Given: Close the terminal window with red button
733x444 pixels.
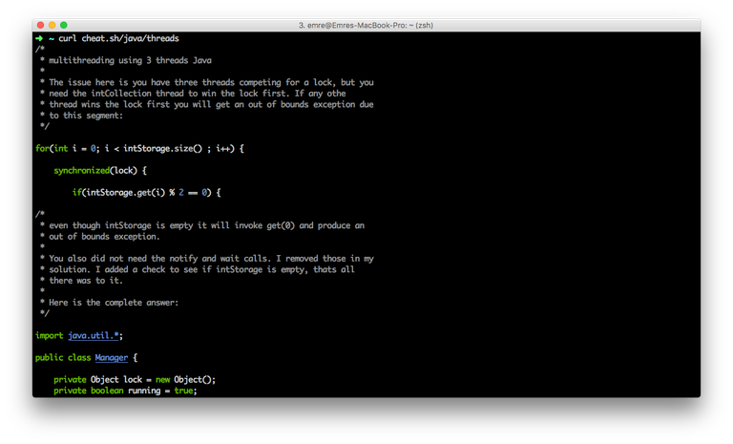Looking at the screenshot, I should [39, 24].
